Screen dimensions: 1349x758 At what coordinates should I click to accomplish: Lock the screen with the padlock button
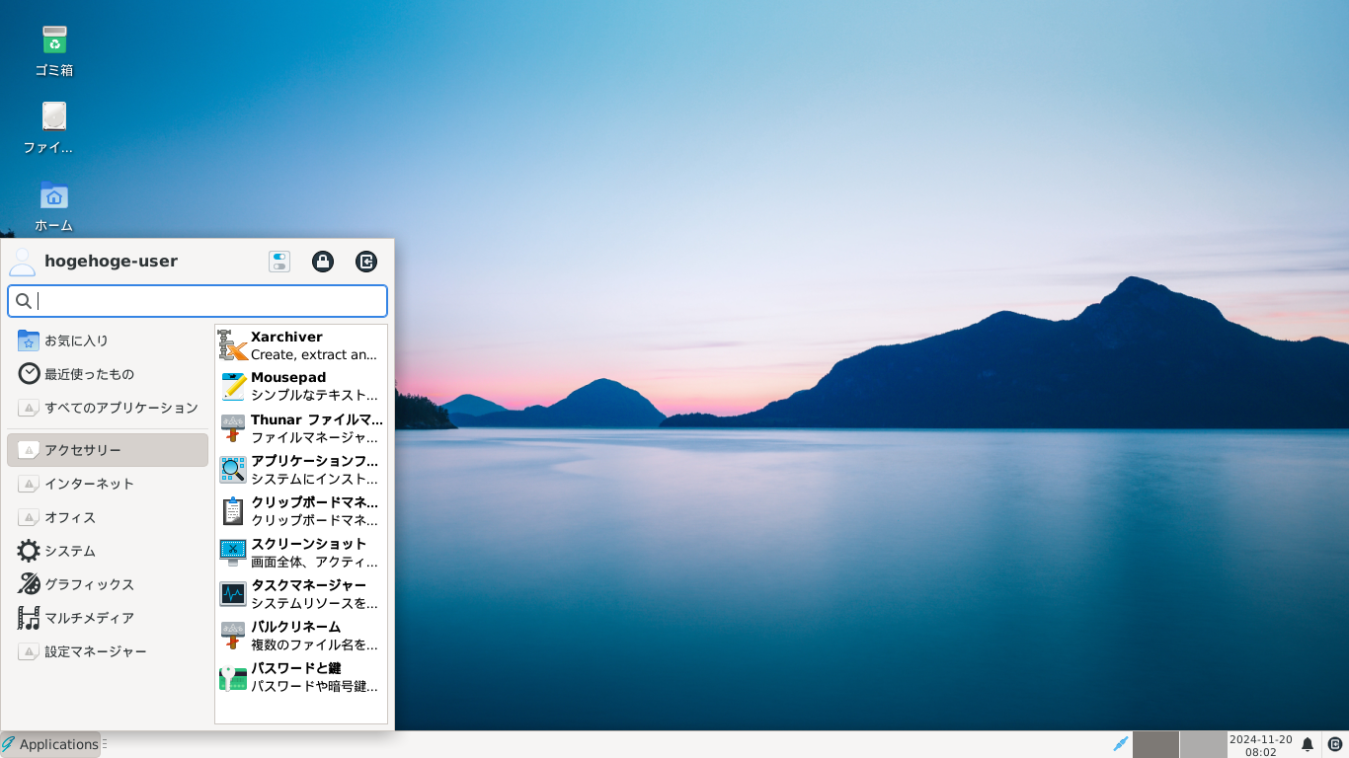pos(323,261)
